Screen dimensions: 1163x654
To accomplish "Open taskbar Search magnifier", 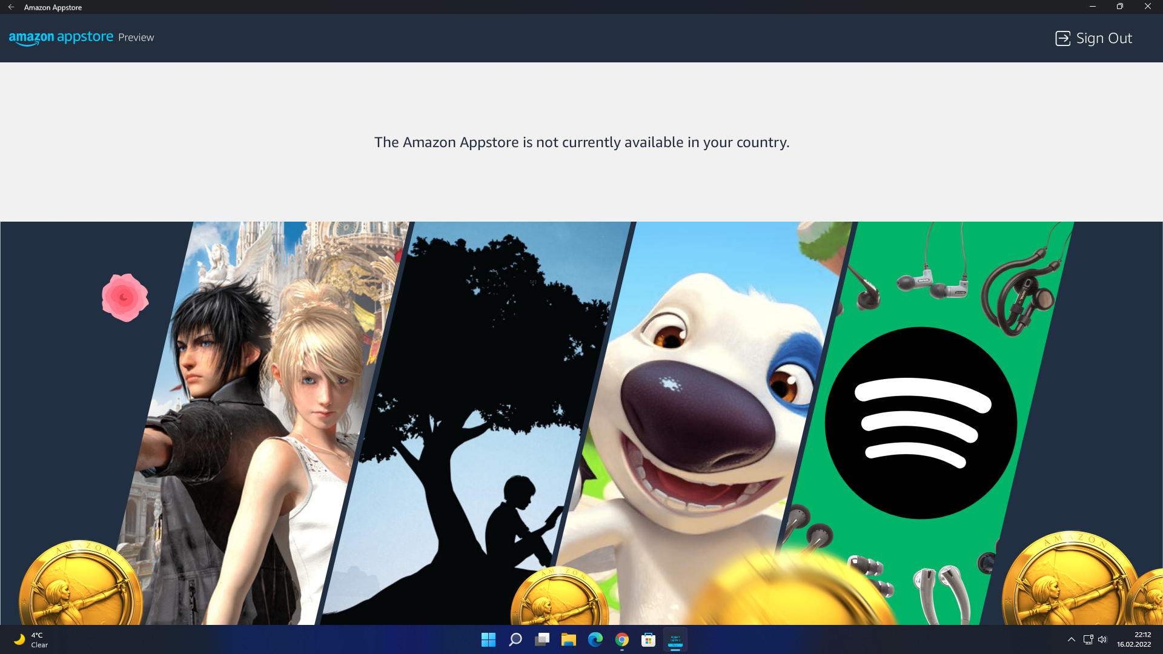I will [515, 639].
